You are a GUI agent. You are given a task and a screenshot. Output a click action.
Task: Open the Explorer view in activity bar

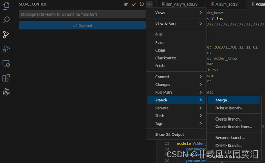6,6
